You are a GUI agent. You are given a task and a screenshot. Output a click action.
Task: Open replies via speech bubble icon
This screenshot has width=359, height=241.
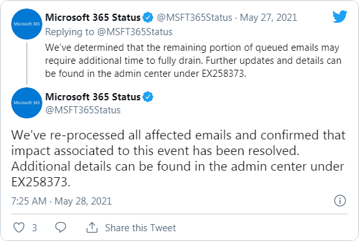pyautogui.click(x=61, y=227)
